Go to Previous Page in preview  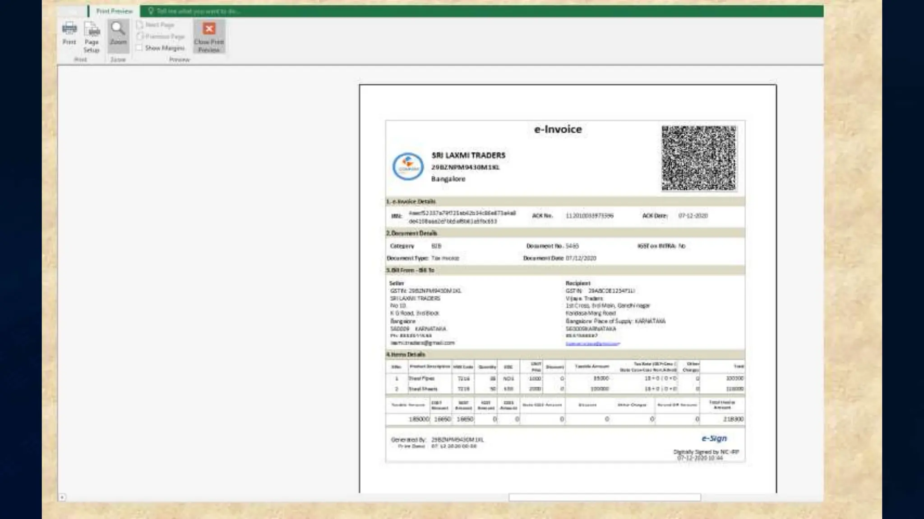[161, 36]
